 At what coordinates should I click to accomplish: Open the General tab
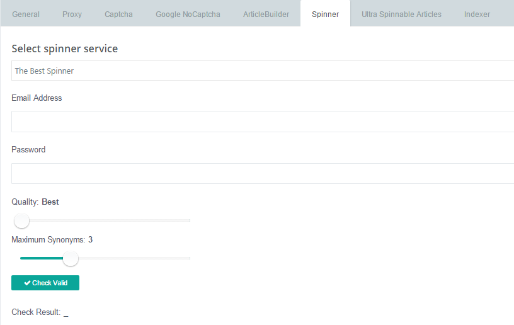pyautogui.click(x=26, y=14)
